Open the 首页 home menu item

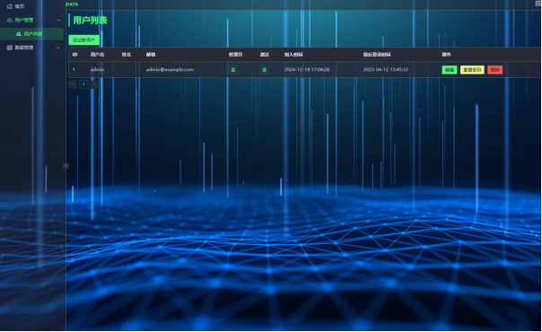click(32, 6)
